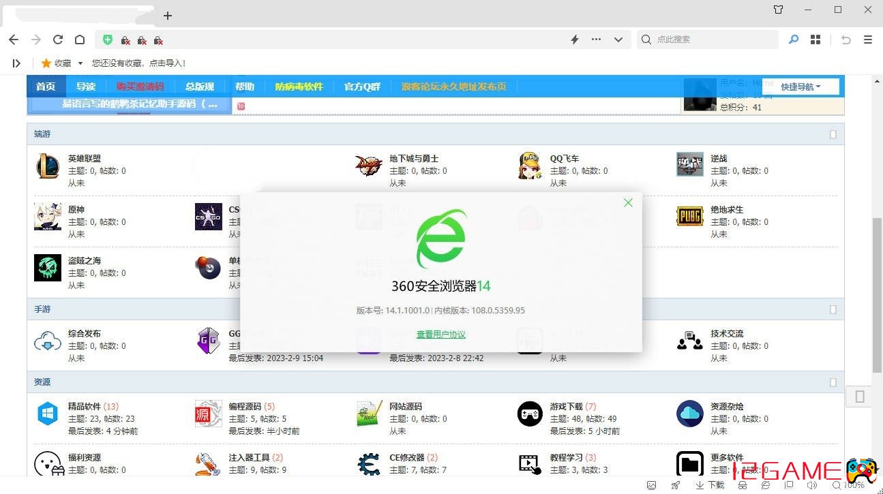Screen dimensions: 883x494
Task: Close the 360安全浏览器 about dialog
Action: 628,202
